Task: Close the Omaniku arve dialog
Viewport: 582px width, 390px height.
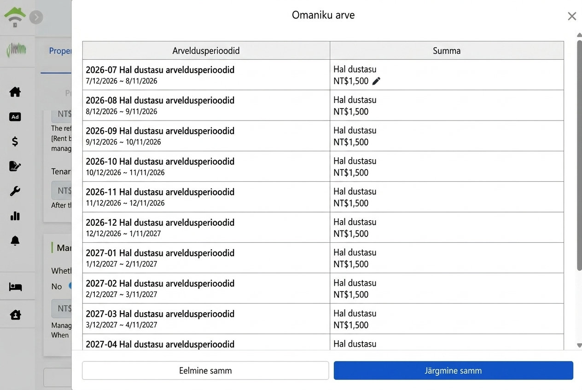Action: click(x=572, y=17)
